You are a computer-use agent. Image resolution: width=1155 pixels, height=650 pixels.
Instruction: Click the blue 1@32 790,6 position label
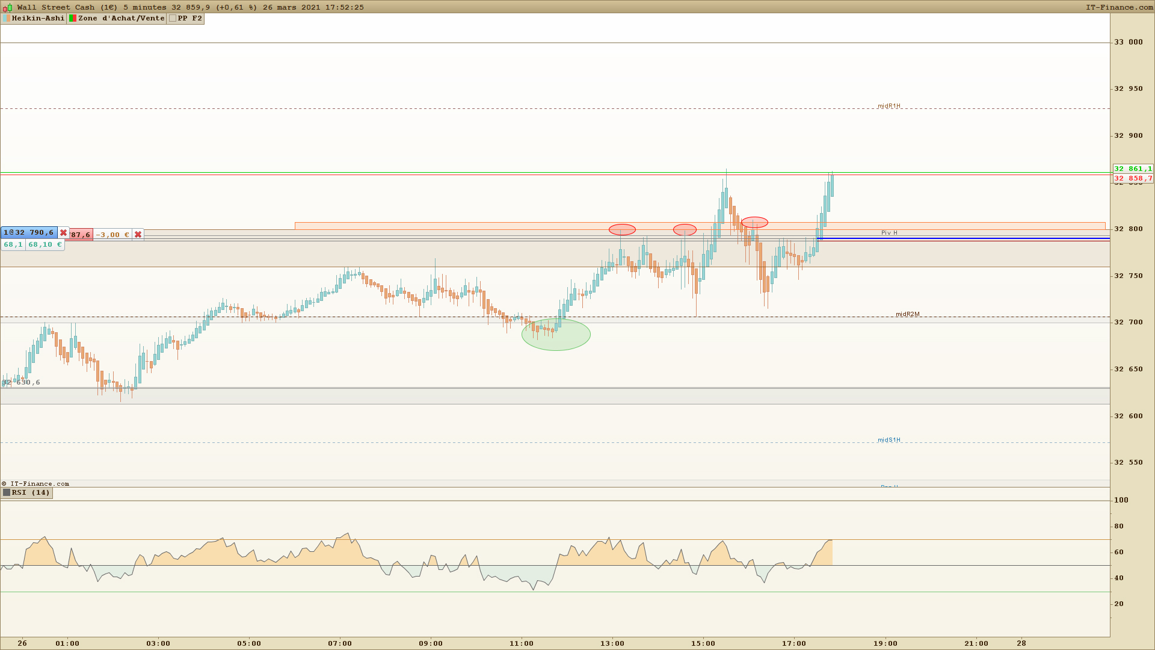(28, 233)
